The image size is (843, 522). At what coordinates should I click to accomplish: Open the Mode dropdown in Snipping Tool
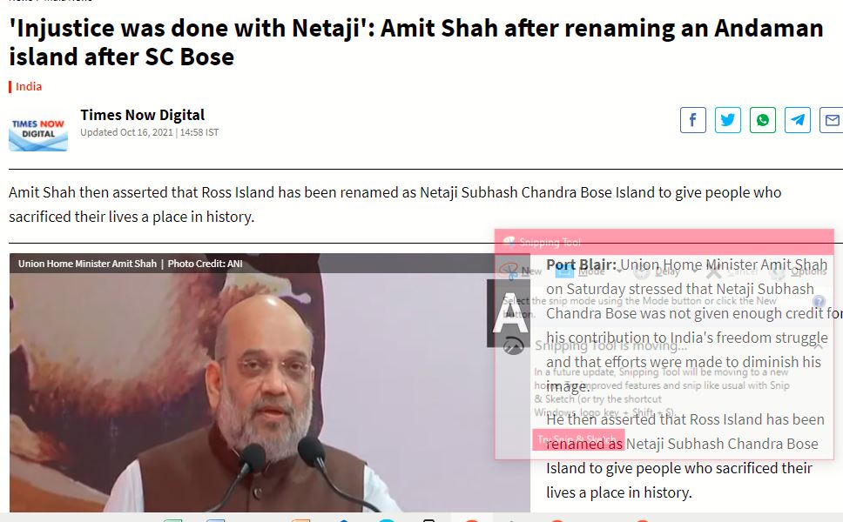point(586,271)
